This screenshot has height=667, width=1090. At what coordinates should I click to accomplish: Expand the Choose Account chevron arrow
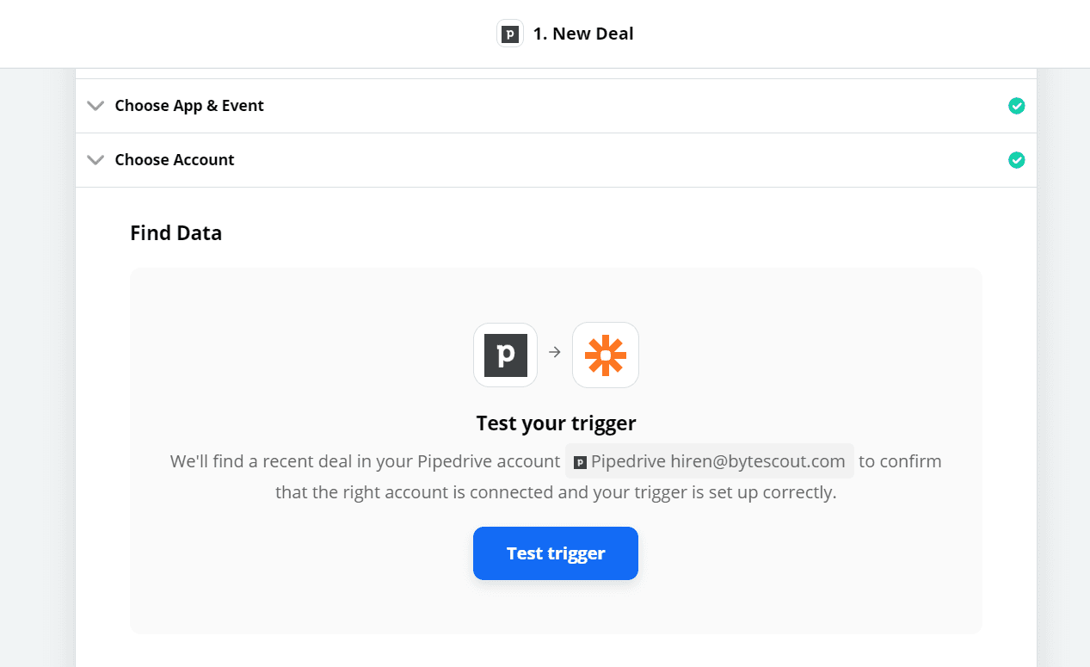(x=95, y=160)
